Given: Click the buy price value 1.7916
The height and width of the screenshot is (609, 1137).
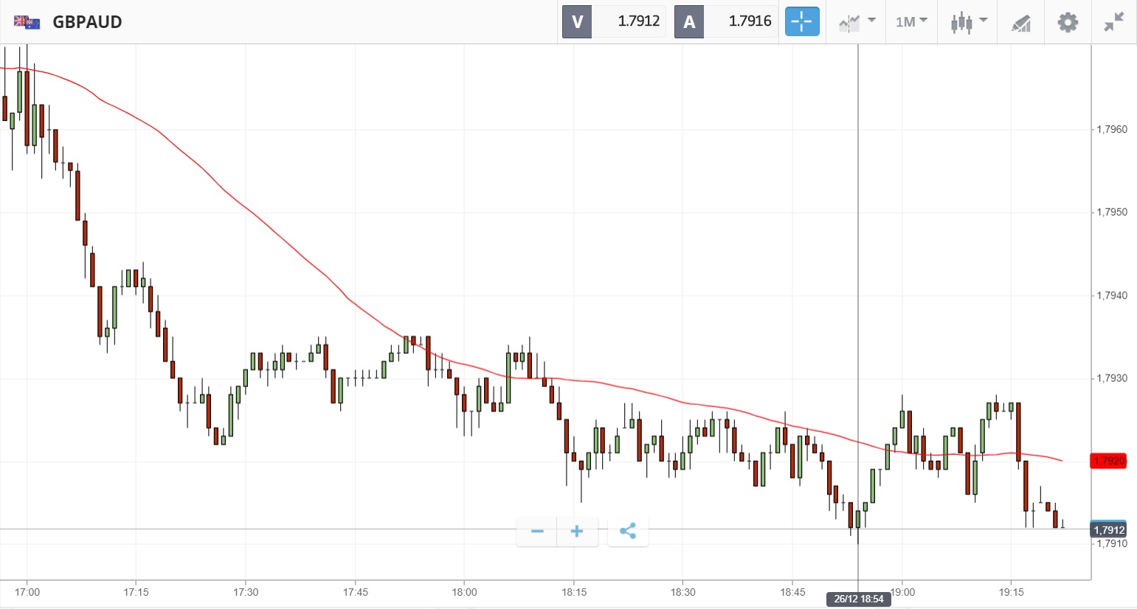Looking at the screenshot, I should click(x=750, y=21).
